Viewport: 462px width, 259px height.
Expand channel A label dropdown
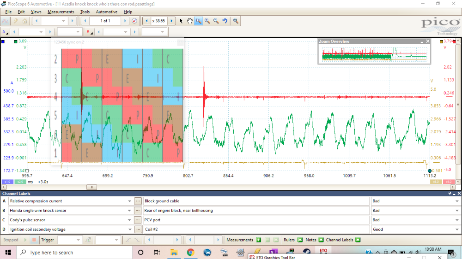(130, 201)
